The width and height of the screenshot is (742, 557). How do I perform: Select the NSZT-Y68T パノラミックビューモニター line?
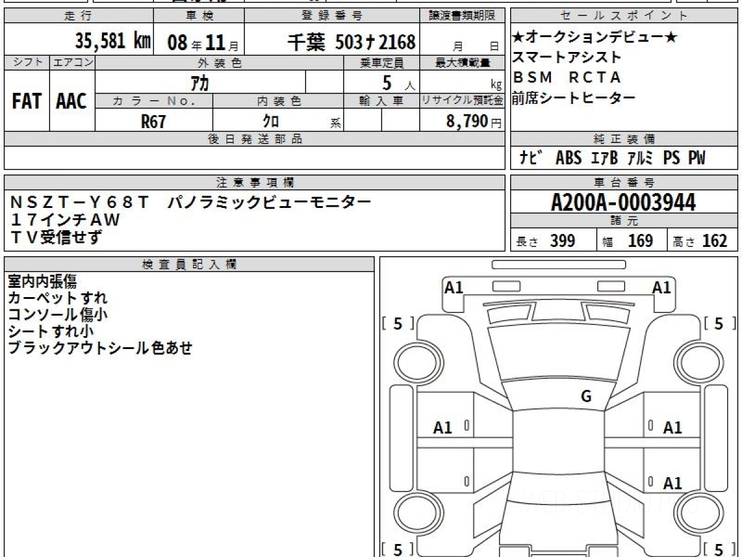191,202
